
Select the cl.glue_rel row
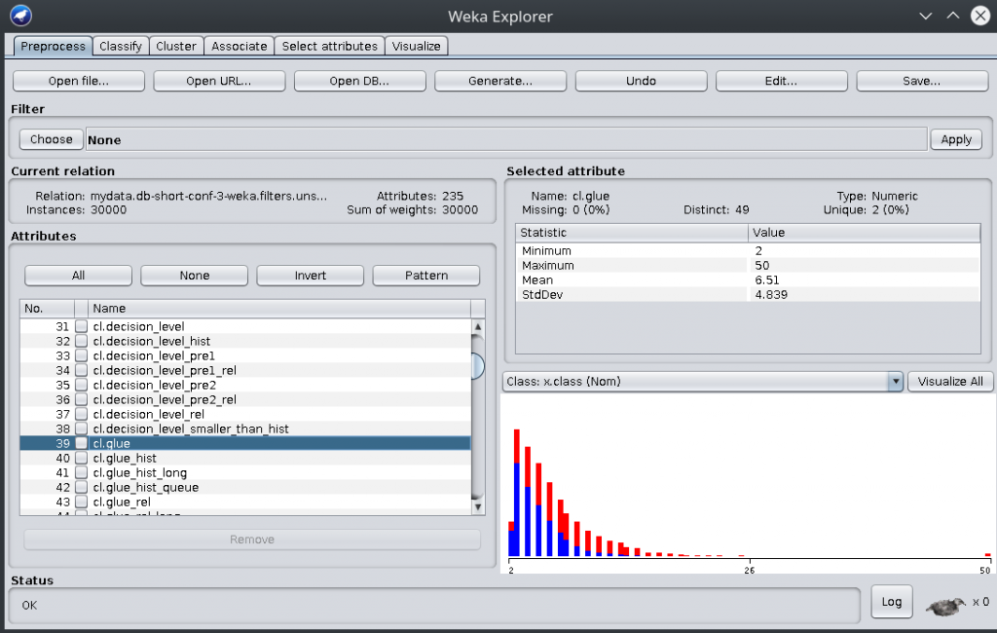(245, 502)
